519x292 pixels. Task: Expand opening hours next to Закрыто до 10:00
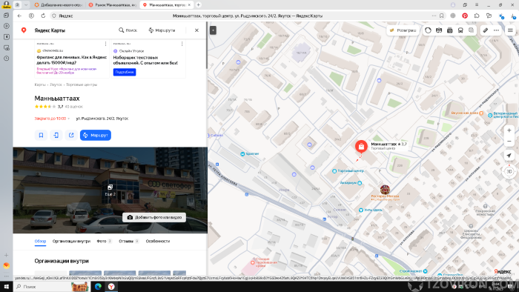click(69, 119)
